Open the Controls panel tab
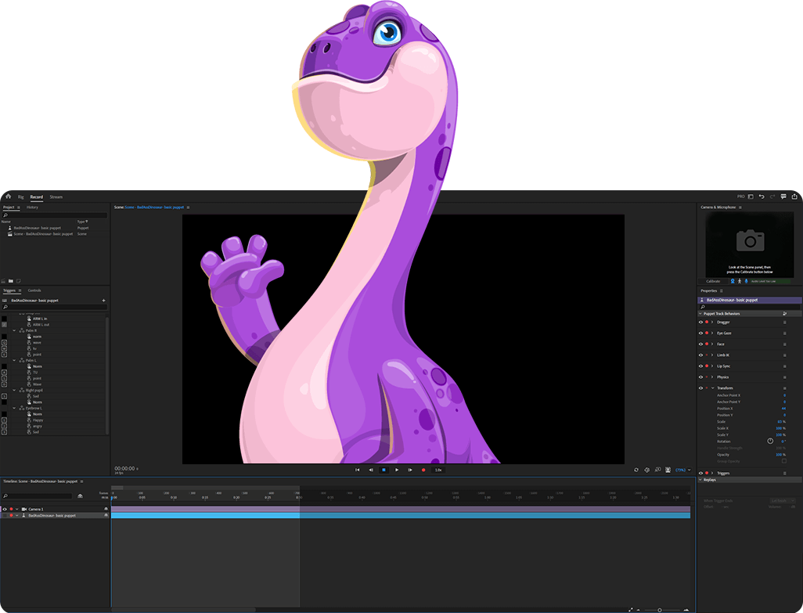This screenshot has width=803, height=613. tap(34, 290)
